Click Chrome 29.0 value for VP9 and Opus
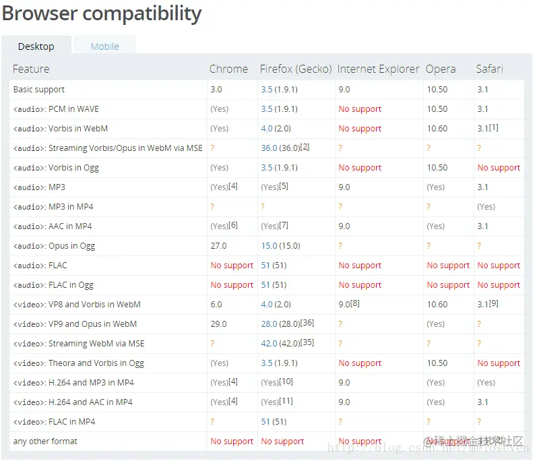The image size is (537, 461). [x=218, y=324]
